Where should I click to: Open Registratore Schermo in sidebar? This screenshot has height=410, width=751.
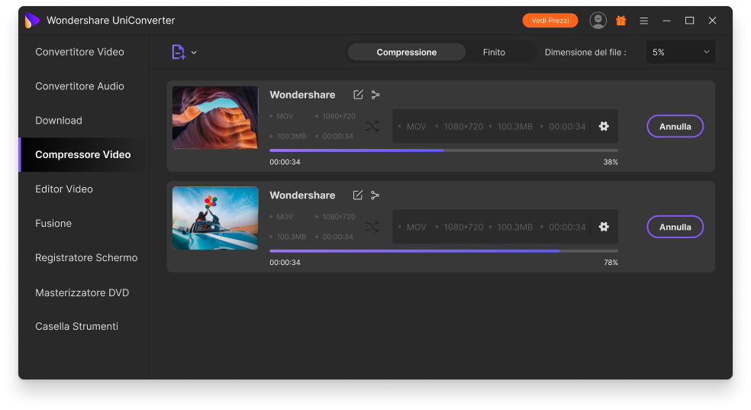coord(86,258)
